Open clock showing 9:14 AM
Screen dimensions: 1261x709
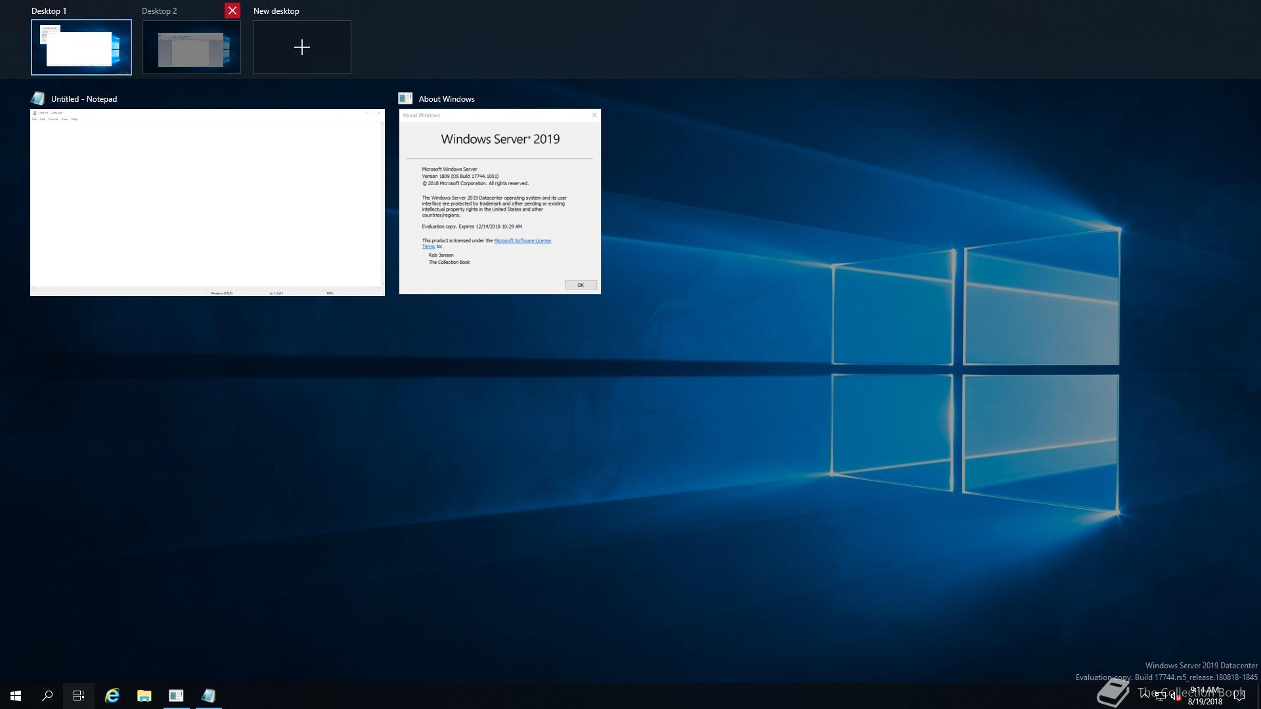(1205, 696)
